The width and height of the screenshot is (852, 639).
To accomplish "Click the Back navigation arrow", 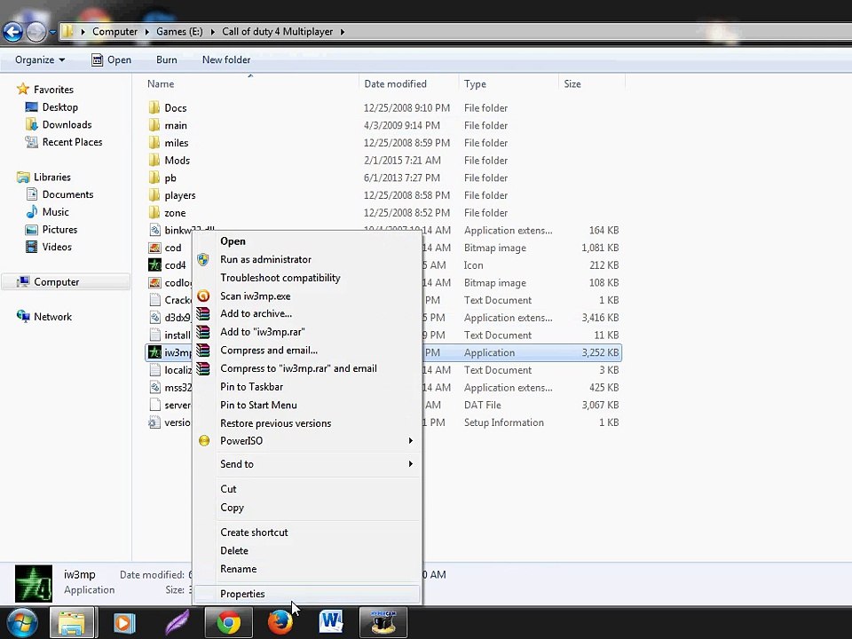I will click(x=13, y=32).
